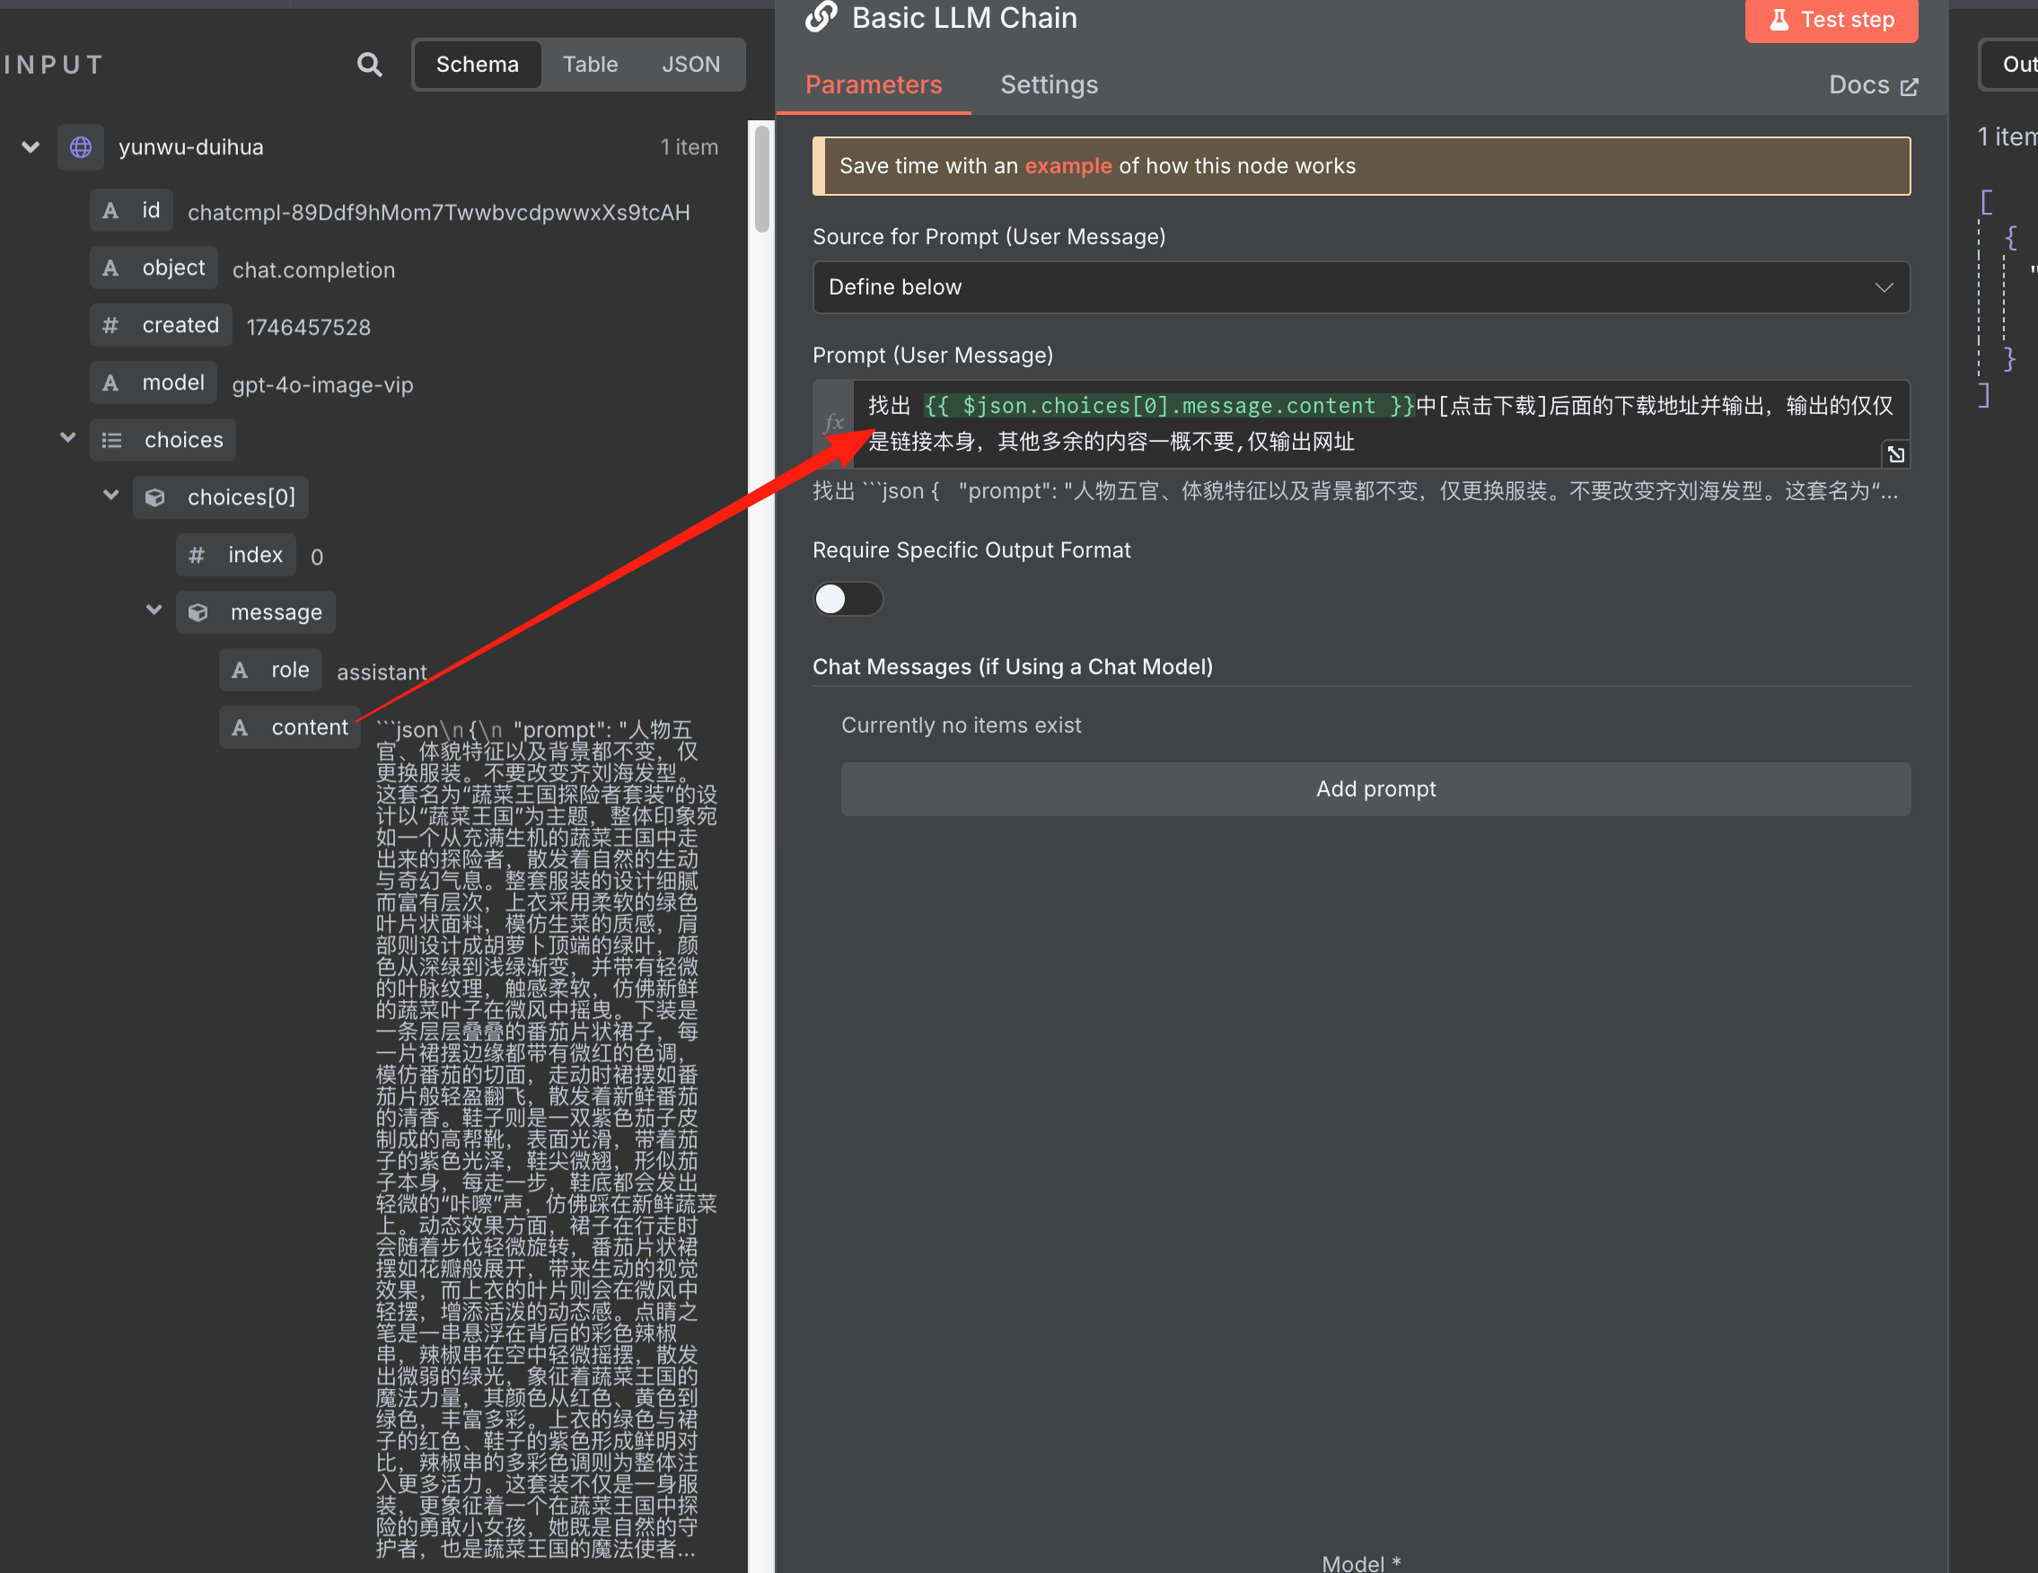Click the string type icon beside content
2038x1573 pixels.
tap(240, 728)
